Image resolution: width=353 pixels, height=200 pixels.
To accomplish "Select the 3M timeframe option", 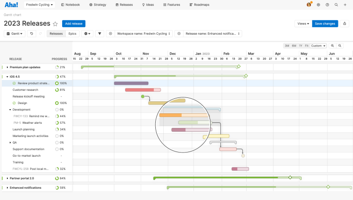I will pos(287,46).
